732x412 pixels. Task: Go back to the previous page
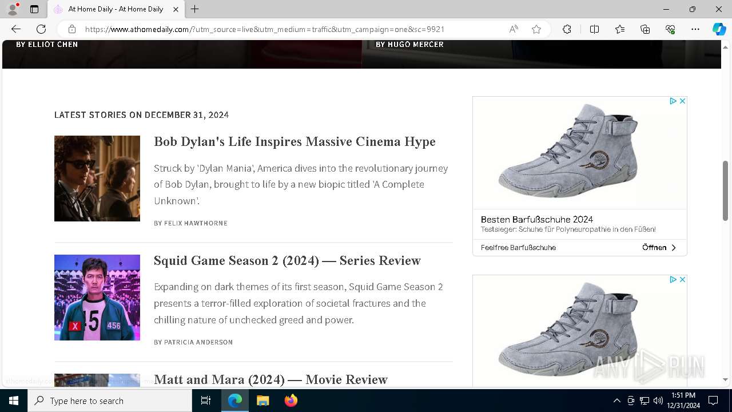click(x=16, y=29)
